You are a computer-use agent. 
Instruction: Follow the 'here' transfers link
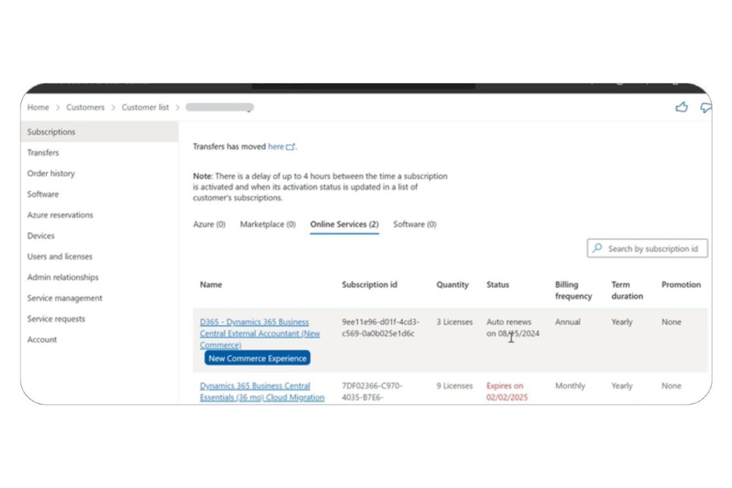click(276, 146)
